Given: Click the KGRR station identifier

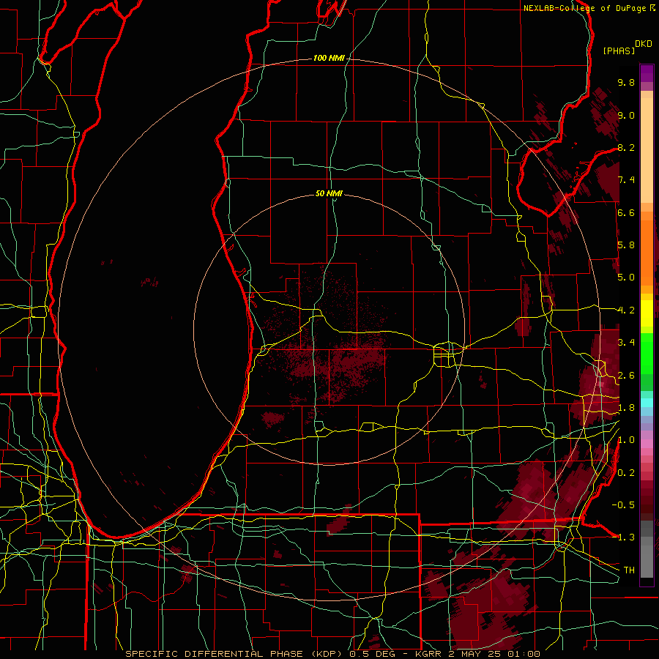Looking at the screenshot, I should (x=428, y=654).
